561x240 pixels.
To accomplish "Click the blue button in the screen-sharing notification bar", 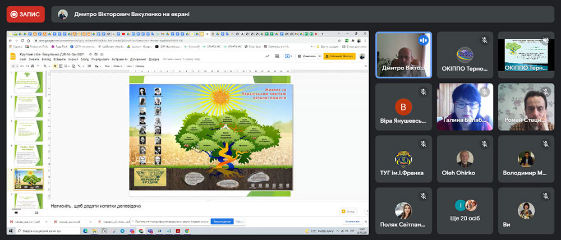I will click(222, 221).
